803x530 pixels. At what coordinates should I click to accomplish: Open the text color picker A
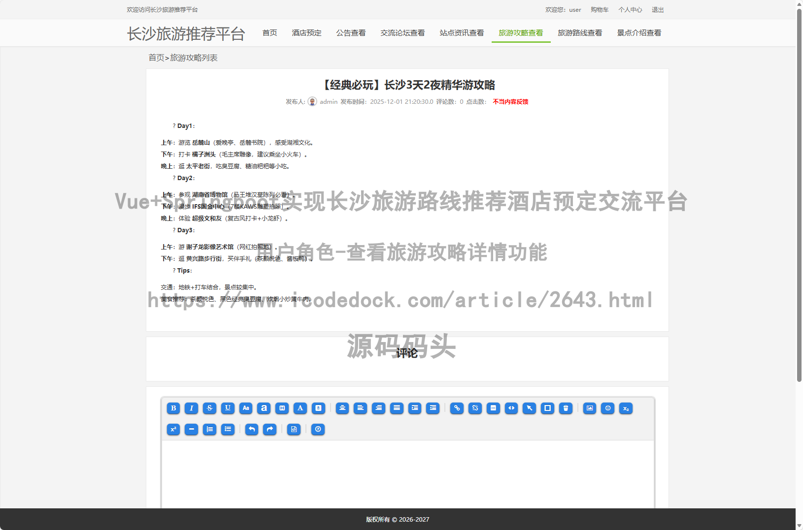300,408
